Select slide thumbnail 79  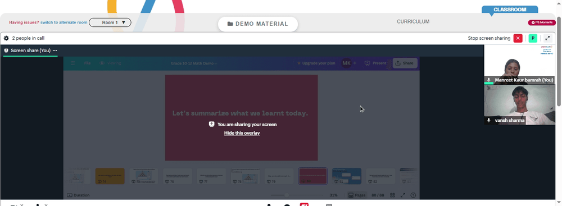279,176
